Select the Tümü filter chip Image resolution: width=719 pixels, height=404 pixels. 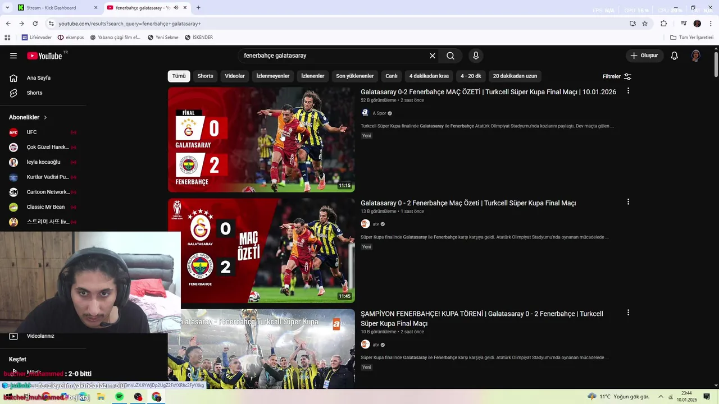click(179, 76)
